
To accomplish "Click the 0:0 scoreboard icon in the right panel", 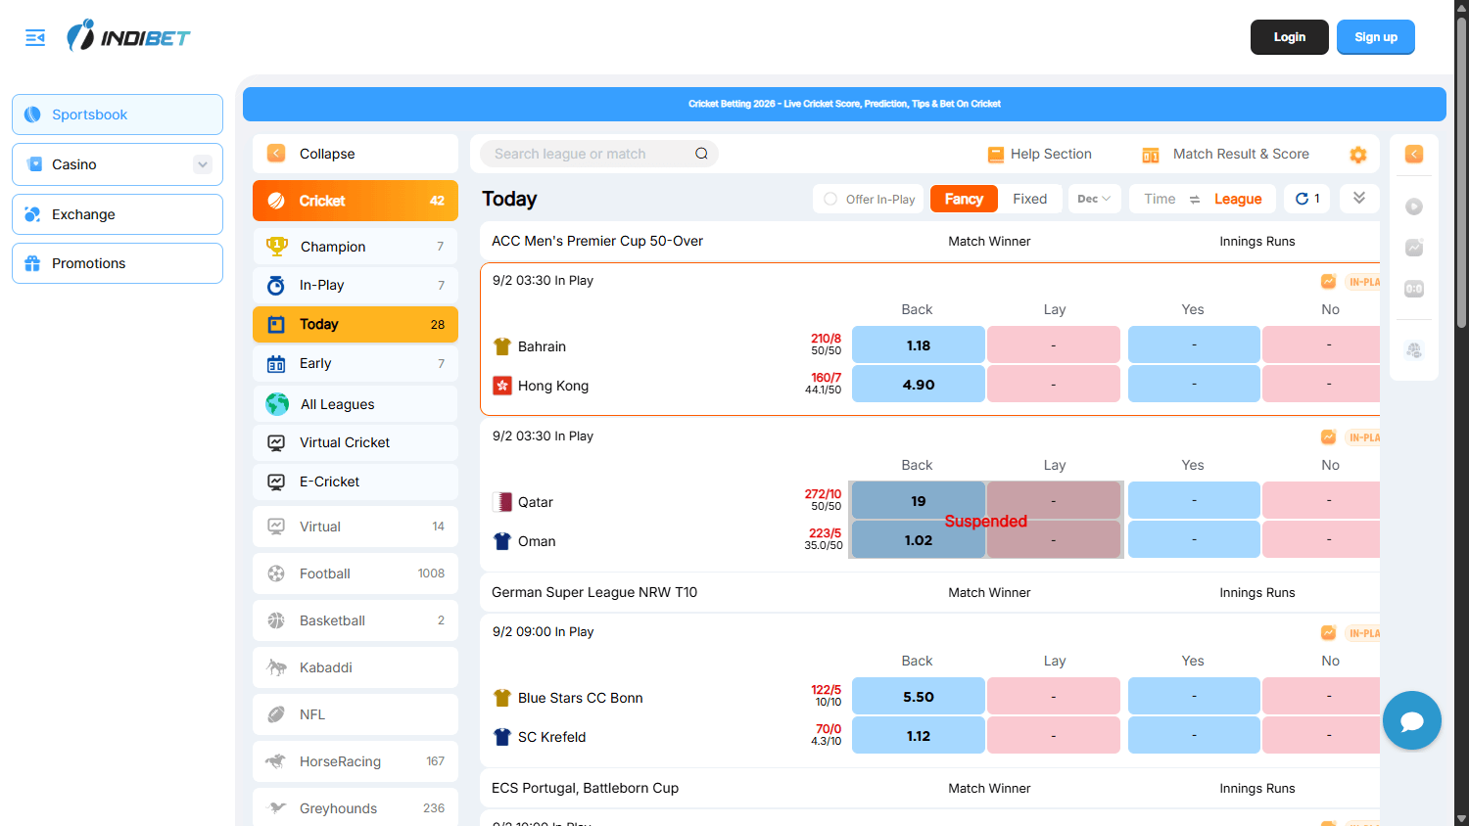I will click(1414, 289).
